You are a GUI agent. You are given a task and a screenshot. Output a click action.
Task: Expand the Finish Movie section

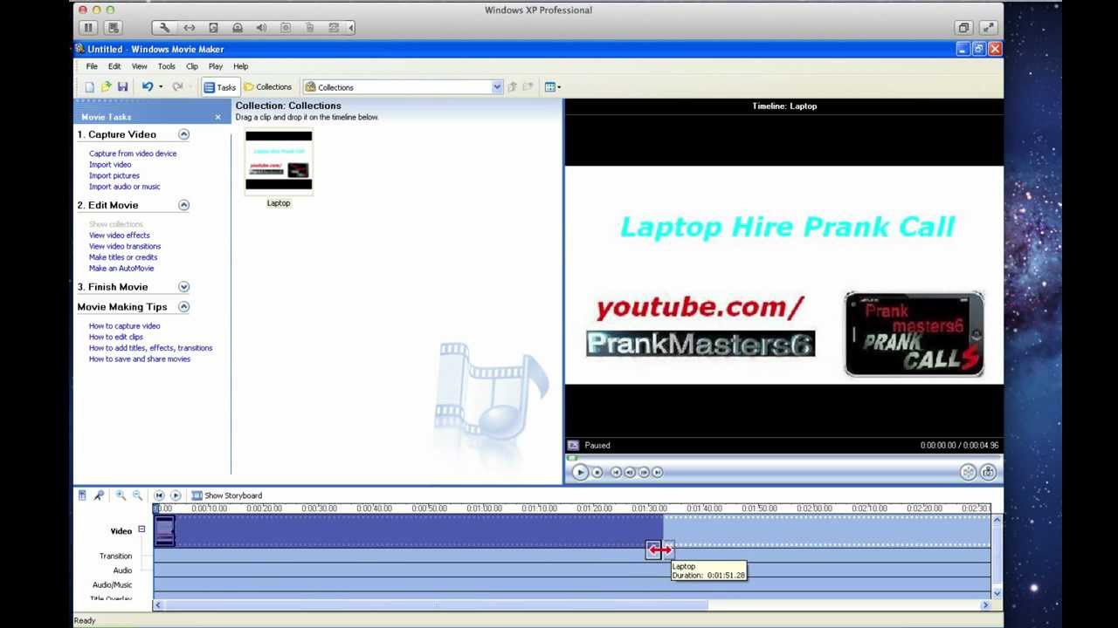183,287
